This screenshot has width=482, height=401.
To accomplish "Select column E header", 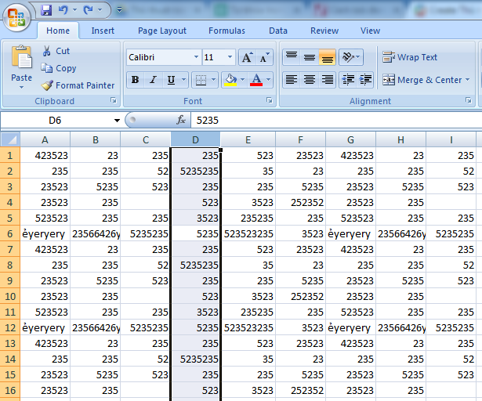I will (248, 140).
